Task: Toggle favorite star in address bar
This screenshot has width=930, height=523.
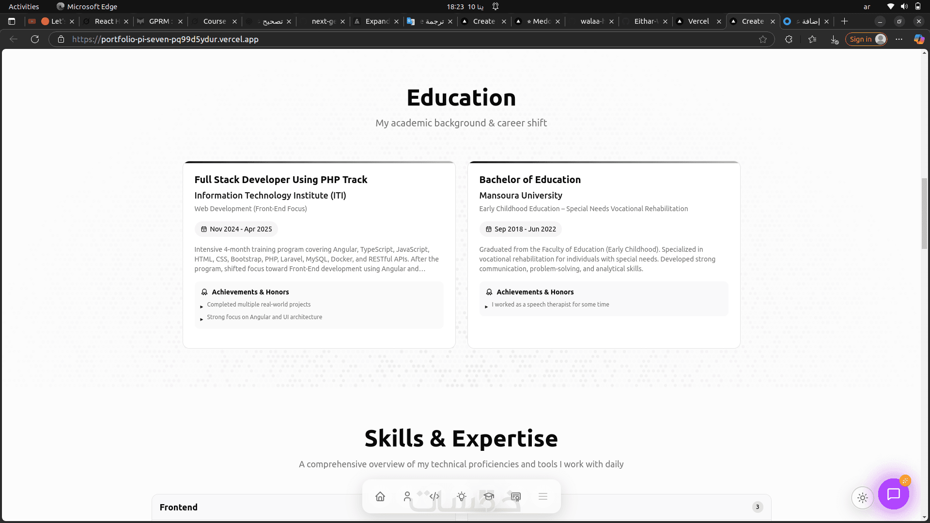Action: 763,39
